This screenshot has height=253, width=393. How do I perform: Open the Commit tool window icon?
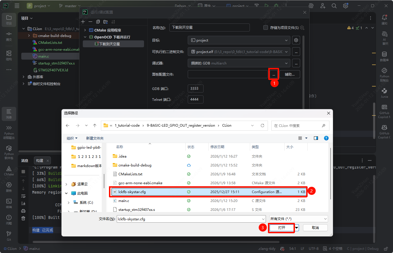click(9, 36)
